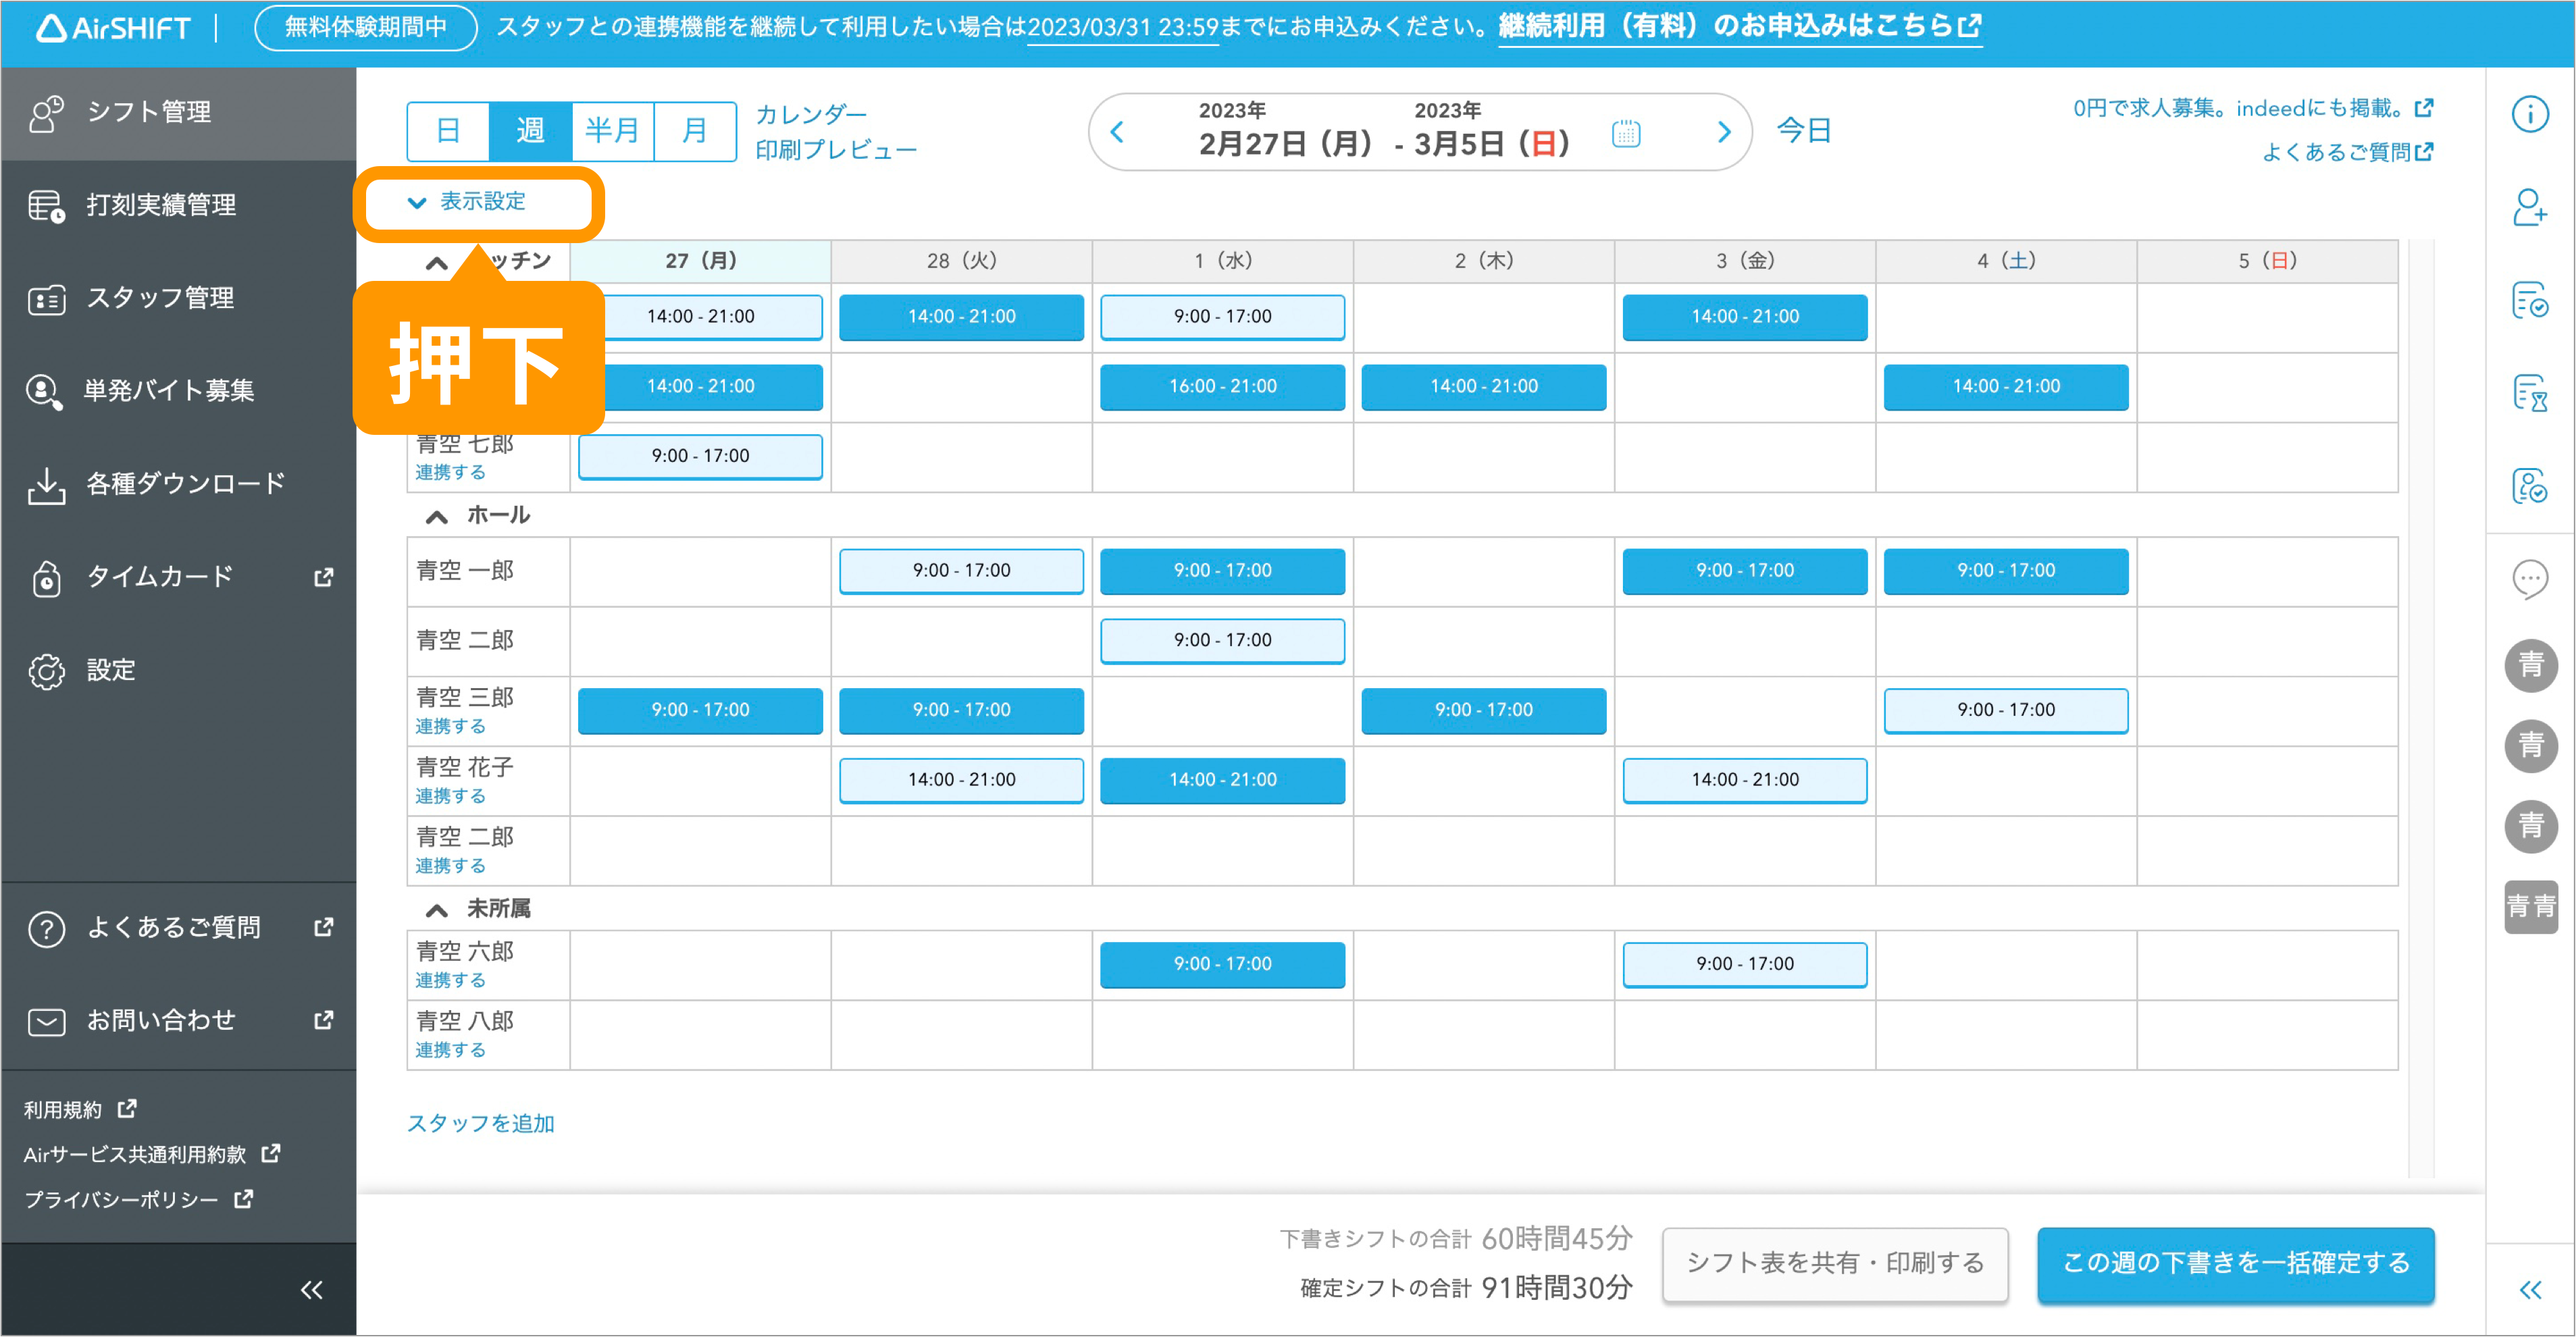This screenshot has height=1337, width=2576.
Task: Open top-right よくあるご質問 link
Action: pyautogui.click(x=2347, y=152)
